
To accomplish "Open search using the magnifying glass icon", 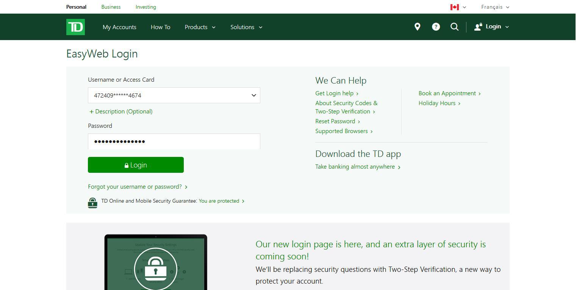I will 454,27.
